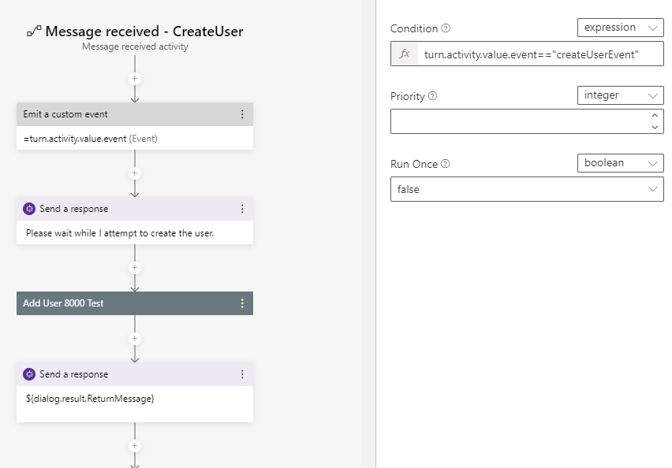Add an action above Emit a custom event
Viewport: 672px width, 468px height.
tap(135, 79)
